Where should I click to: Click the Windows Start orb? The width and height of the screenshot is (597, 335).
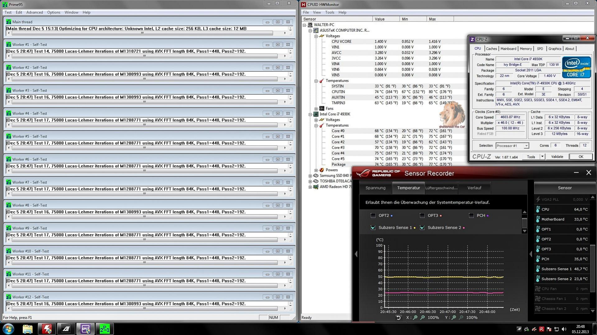(x=8, y=329)
